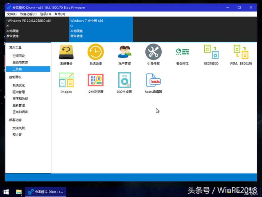Go to 区域和语言 in sidebar
This screenshot has height=197, width=262.
(x=20, y=112)
